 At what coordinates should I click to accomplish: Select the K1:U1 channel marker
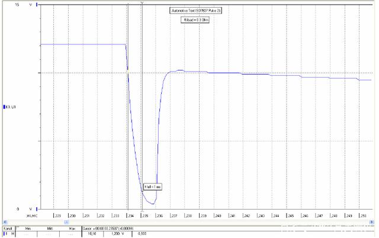pyautogui.click(x=9, y=107)
